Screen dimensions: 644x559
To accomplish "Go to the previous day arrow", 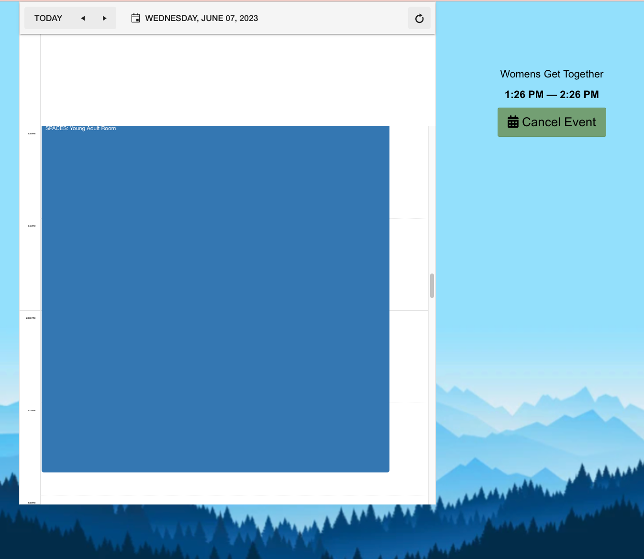I will tap(83, 18).
